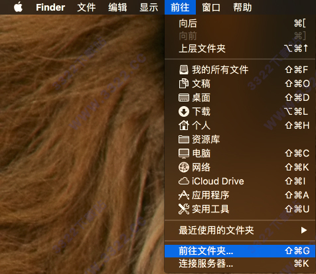Click the 我的所有文件 all files icon

[184, 70]
